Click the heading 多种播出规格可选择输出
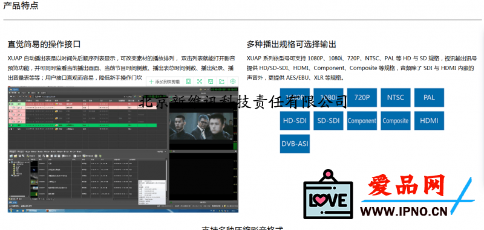The width and height of the screenshot is (484, 230). 292,44
